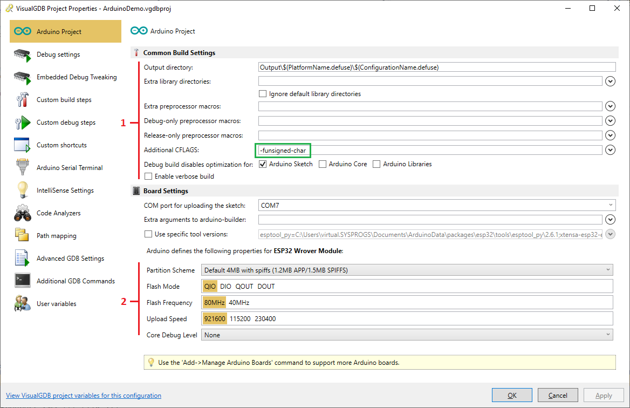Viewport: 630px width, 408px height.
Task: Click the lightbulb icon in the hint bar
Action: [151, 362]
